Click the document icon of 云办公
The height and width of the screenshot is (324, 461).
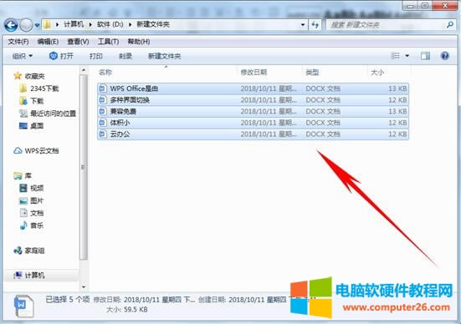pos(103,134)
